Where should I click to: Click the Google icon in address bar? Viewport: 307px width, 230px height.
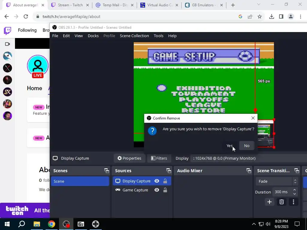click(x=240, y=17)
